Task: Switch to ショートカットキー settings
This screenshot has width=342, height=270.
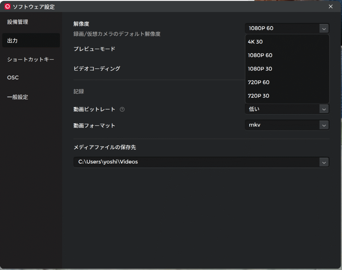Action: (31, 60)
